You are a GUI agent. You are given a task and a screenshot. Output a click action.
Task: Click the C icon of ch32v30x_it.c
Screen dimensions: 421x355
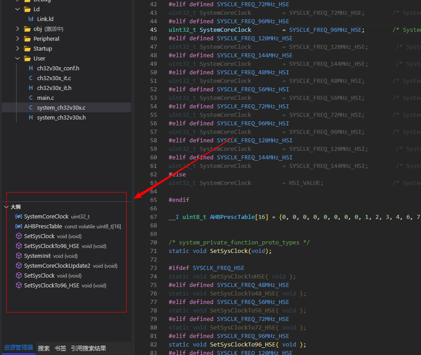(31, 78)
